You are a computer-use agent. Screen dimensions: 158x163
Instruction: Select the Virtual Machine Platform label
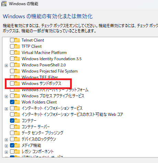pos(44,53)
